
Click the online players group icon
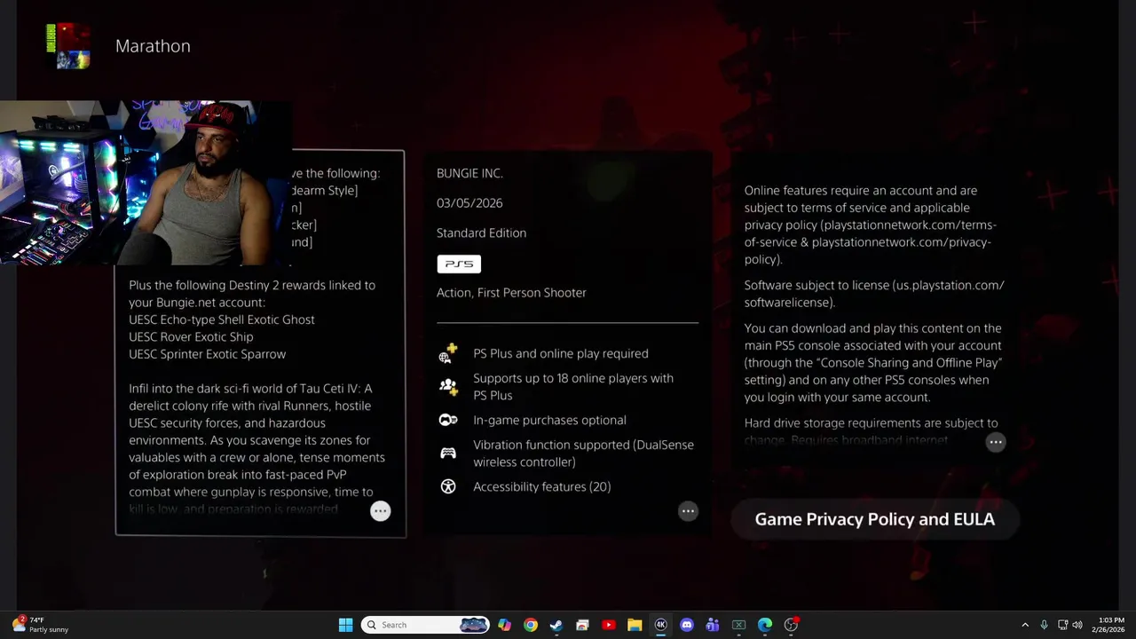coord(448,386)
